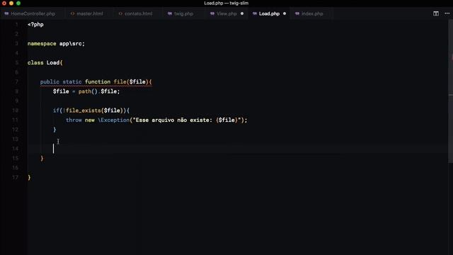Click line number 11 in the gutter

click(15, 120)
